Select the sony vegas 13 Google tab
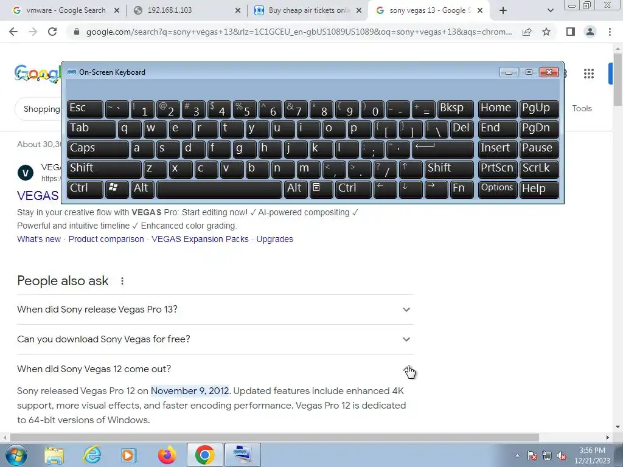The height and width of the screenshot is (467, 623). [x=428, y=10]
